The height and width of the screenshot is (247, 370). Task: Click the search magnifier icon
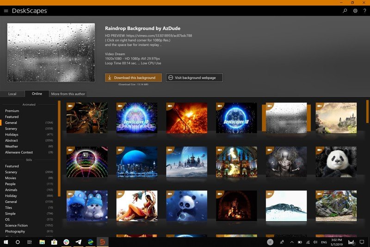point(345,11)
